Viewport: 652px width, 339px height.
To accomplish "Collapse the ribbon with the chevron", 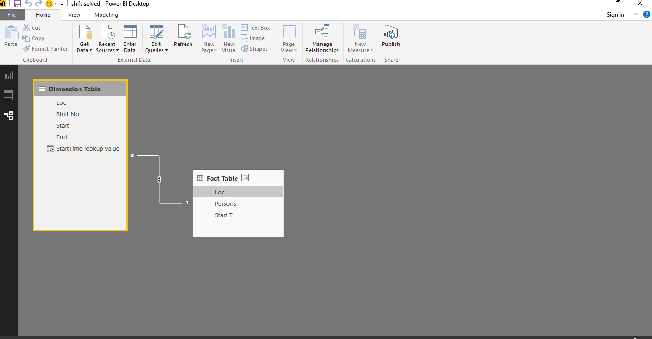I will point(636,14).
